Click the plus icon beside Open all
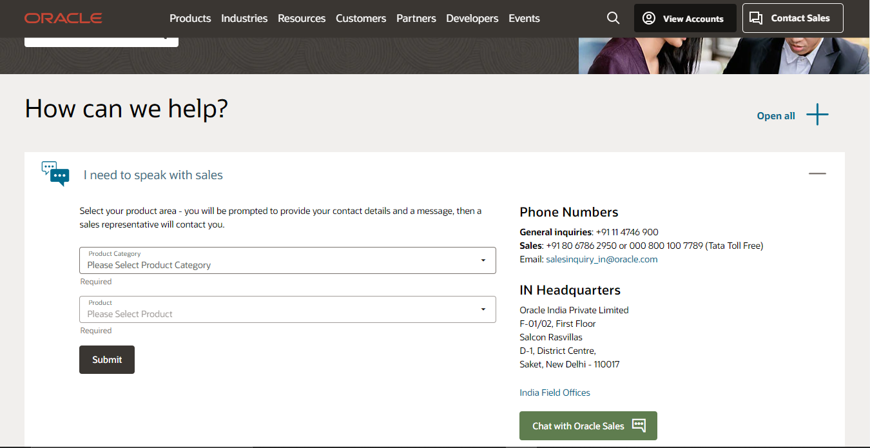This screenshot has width=870, height=448. pyautogui.click(x=817, y=115)
